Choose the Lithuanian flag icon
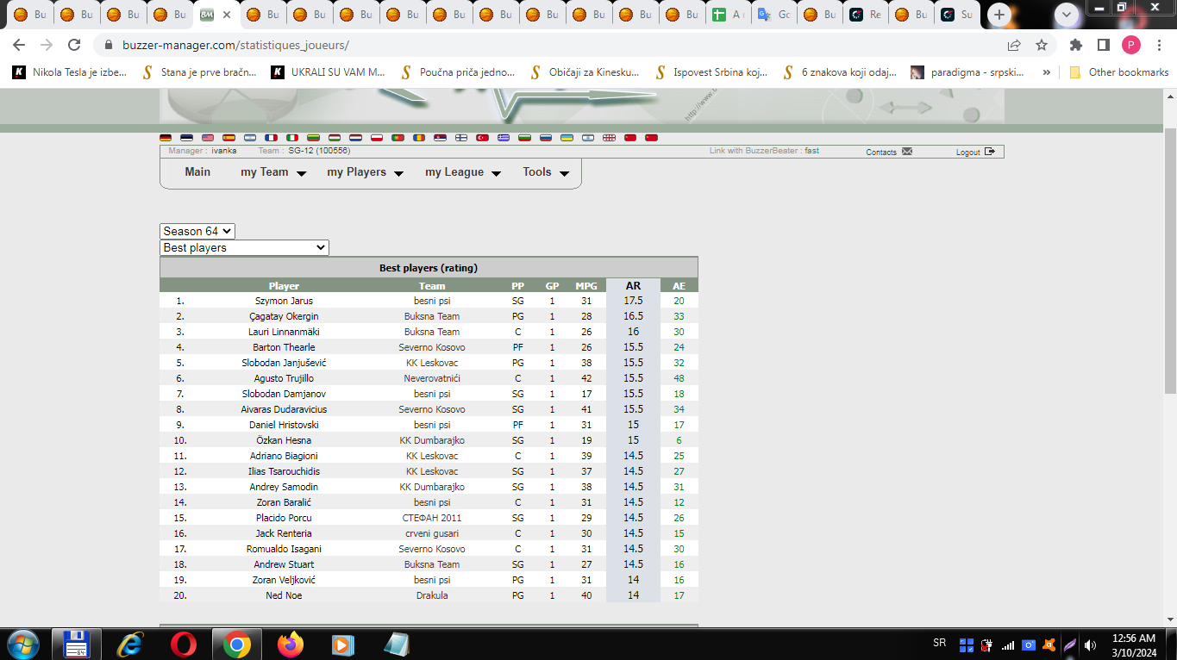This screenshot has height=660, width=1177. [x=313, y=138]
